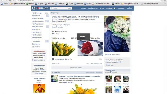Viewport: 167px width, 94px height.
Task: Click the suggest news link on wall
Action: (94, 73)
